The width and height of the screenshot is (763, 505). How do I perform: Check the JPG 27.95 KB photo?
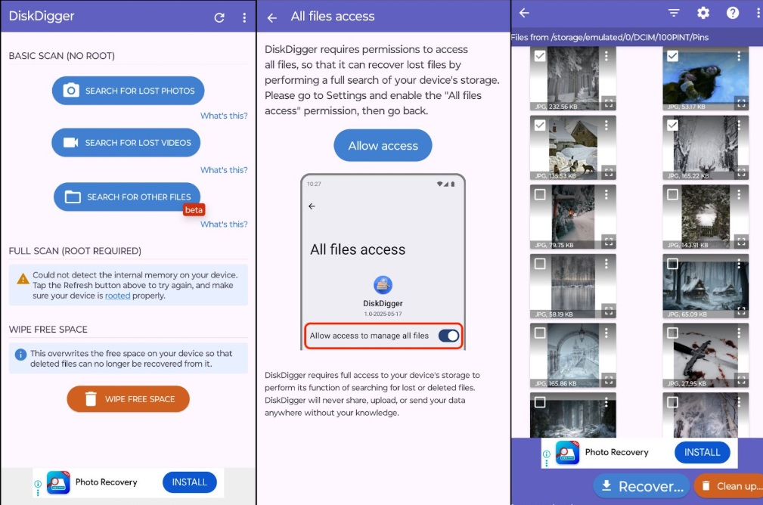(x=672, y=333)
